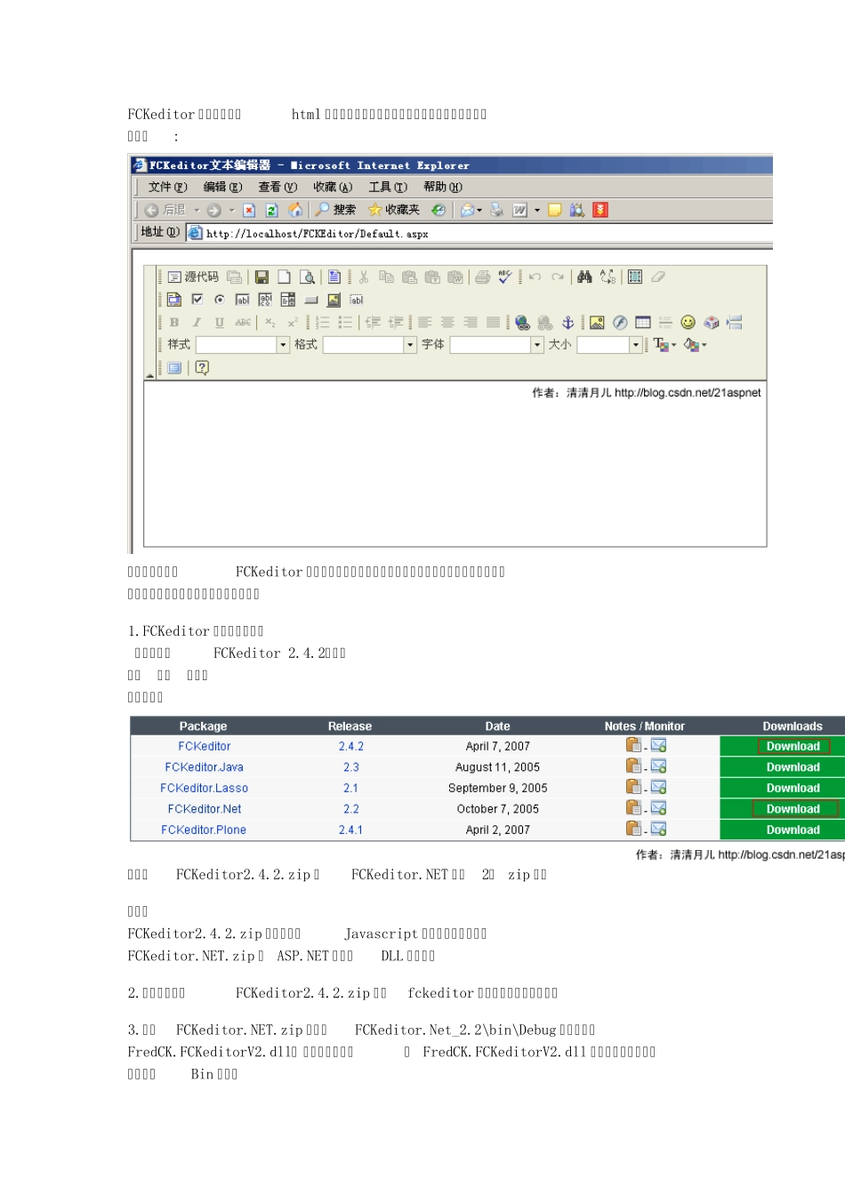Open the 收藏(A) menu
This screenshot has height=1195, width=845.
coord(333,188)
